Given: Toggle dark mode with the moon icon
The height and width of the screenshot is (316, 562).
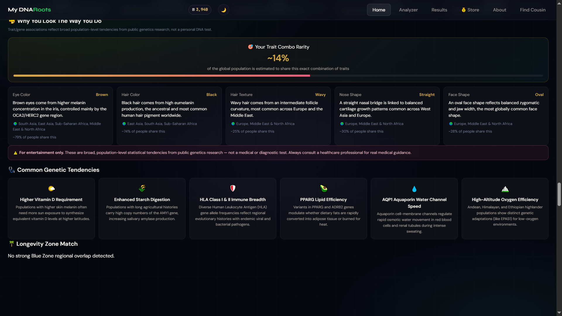Looking at the screenshot, I should 223,10.
